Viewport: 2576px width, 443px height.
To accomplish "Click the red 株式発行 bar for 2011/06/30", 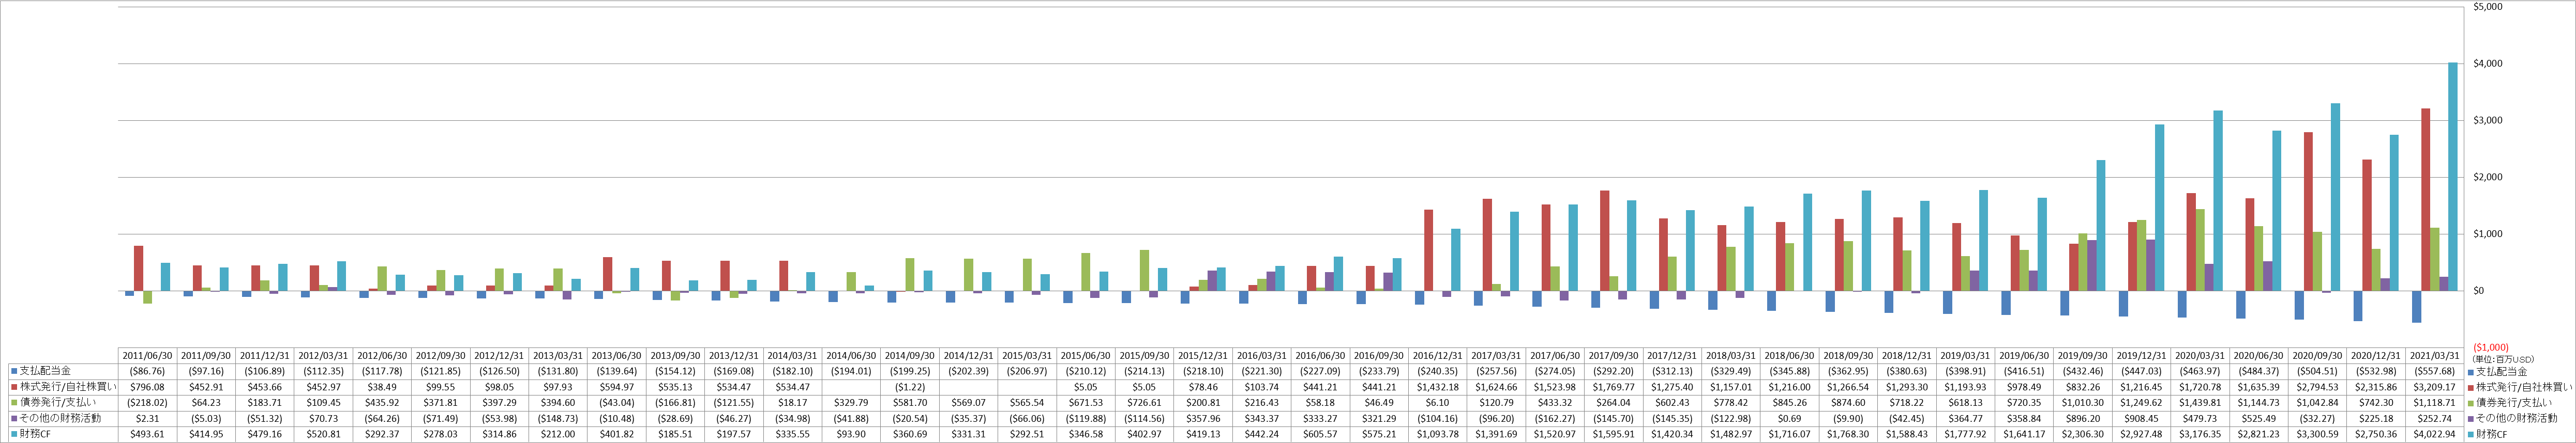I will click(x=139, y=268).
